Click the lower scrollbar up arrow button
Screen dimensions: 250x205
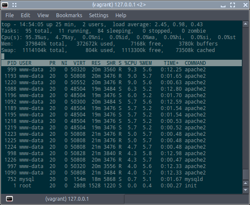[246, 184]
